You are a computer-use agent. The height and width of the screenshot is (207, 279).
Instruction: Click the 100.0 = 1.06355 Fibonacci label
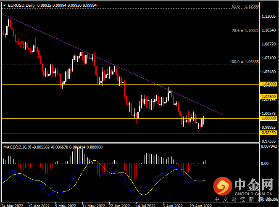(244, 61)
